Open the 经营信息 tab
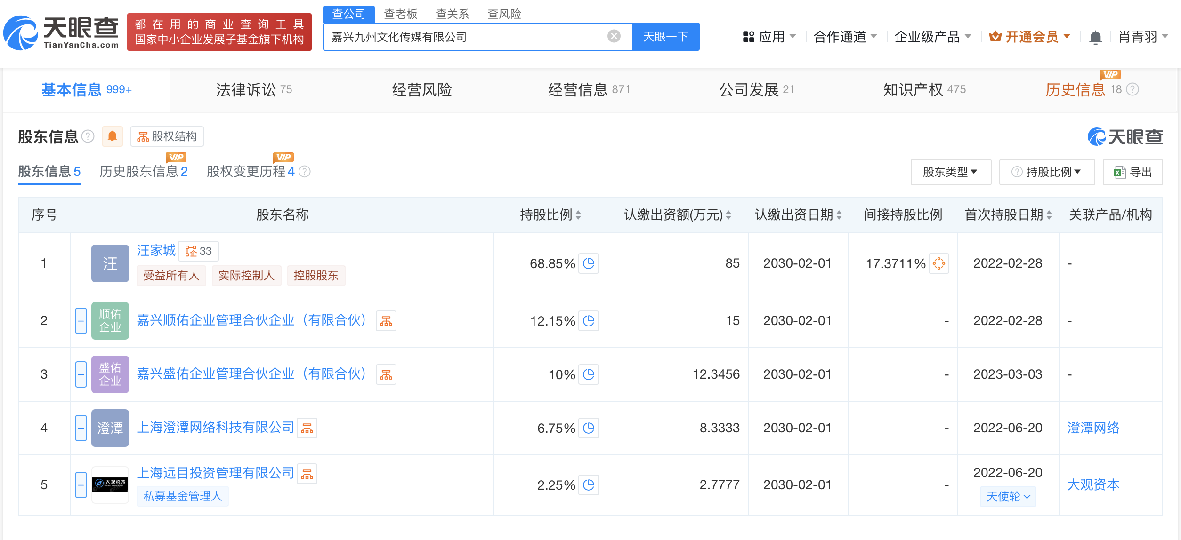This screenshot has width=1181, height=540. tap(589, 89)
